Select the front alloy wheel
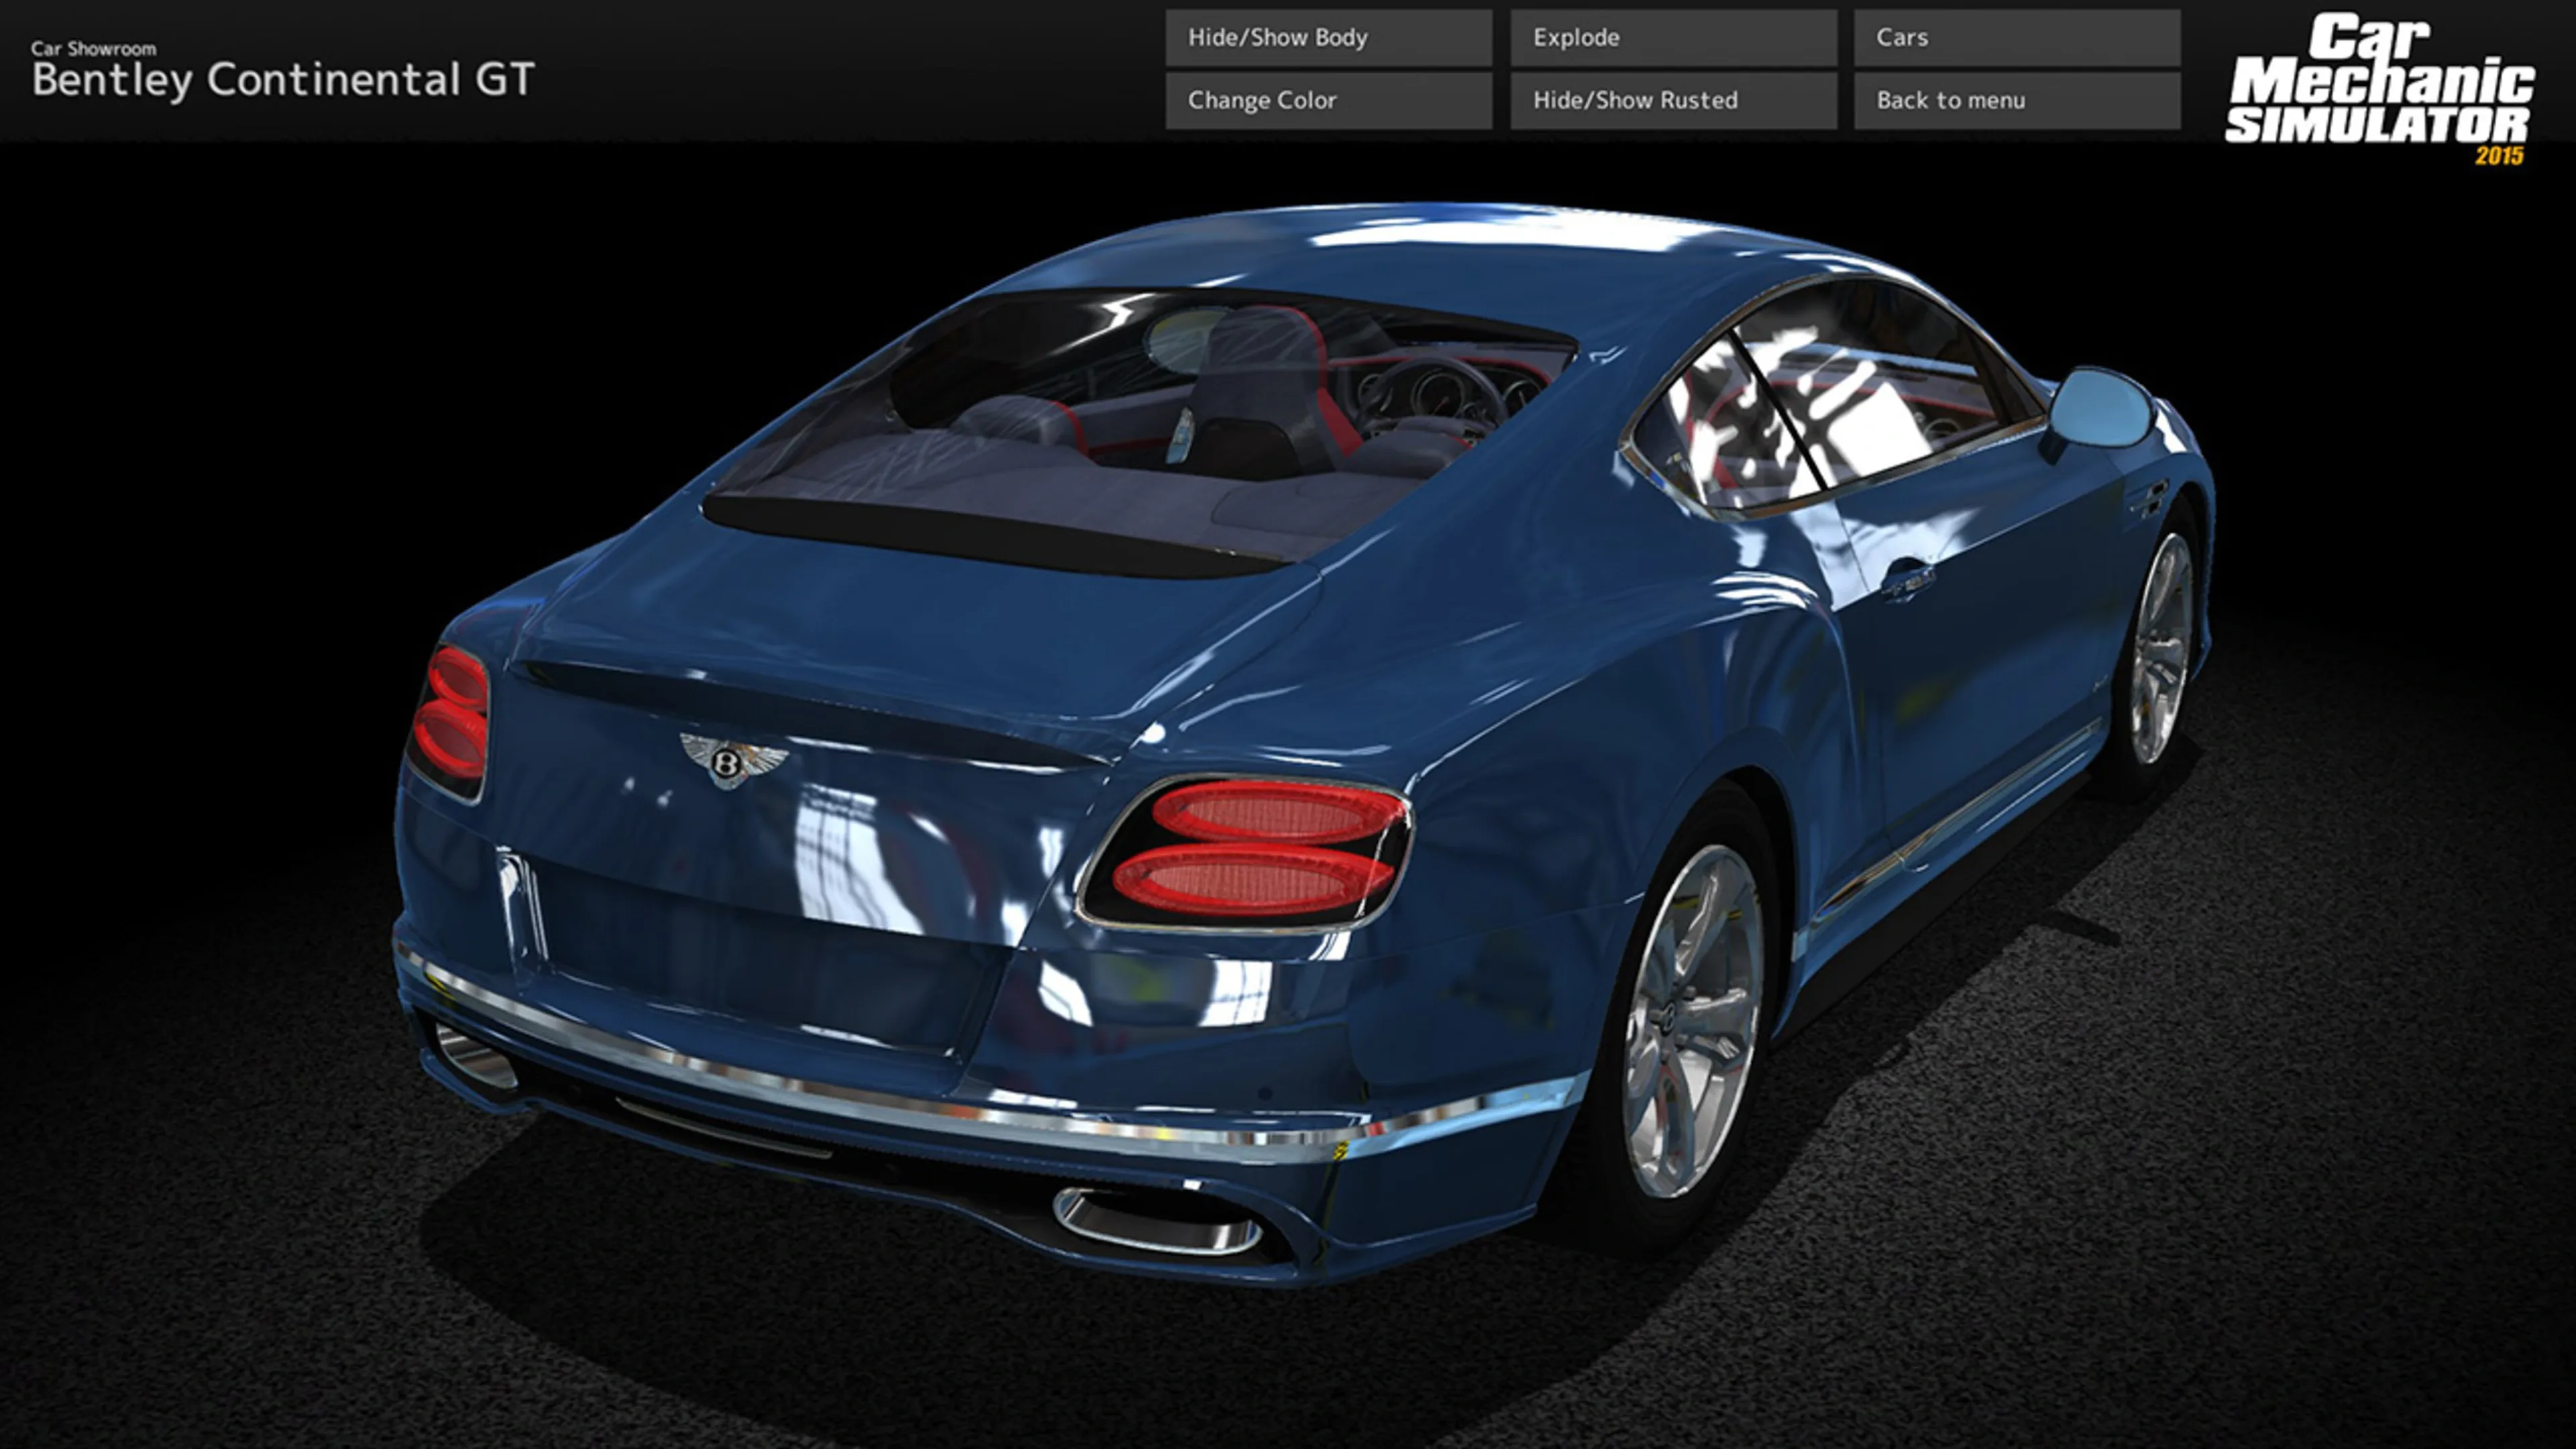2576x1449 pixels. pos(2160,648)
